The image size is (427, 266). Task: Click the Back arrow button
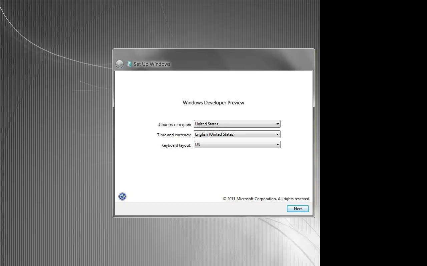pos(119,64)
